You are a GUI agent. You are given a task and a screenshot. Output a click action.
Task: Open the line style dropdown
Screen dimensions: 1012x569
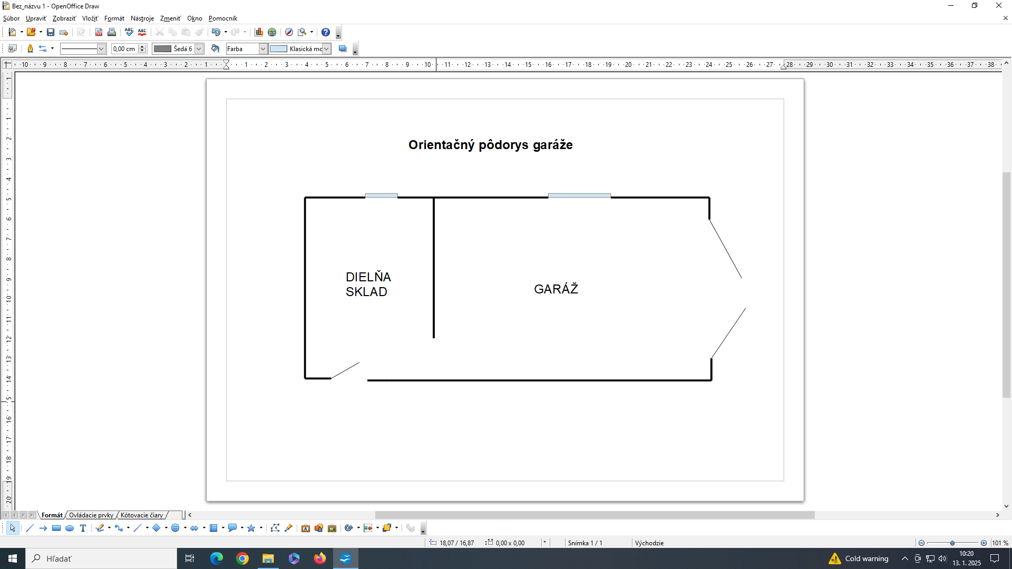[101, 48]
